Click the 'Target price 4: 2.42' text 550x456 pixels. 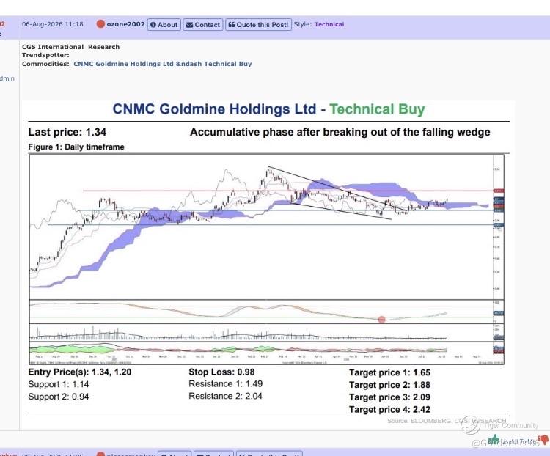click(389, 409)
